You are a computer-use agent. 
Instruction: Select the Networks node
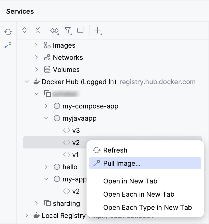point(68,57)
